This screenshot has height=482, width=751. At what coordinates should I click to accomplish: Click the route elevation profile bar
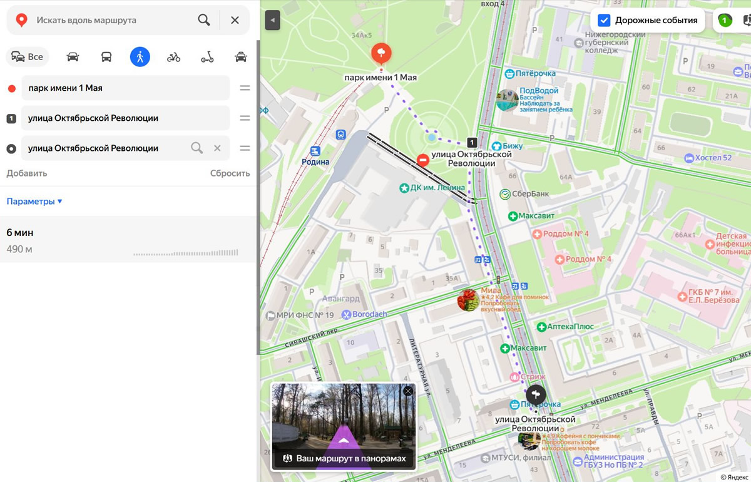tap(186, 253)
